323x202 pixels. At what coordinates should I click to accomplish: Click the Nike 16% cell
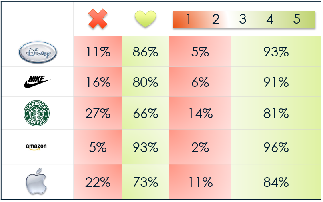pos(98,82)
